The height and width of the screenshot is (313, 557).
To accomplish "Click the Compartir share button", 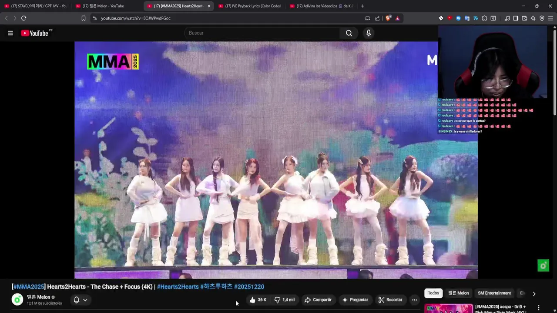I will pyautogui.click(x=318, y=300).
